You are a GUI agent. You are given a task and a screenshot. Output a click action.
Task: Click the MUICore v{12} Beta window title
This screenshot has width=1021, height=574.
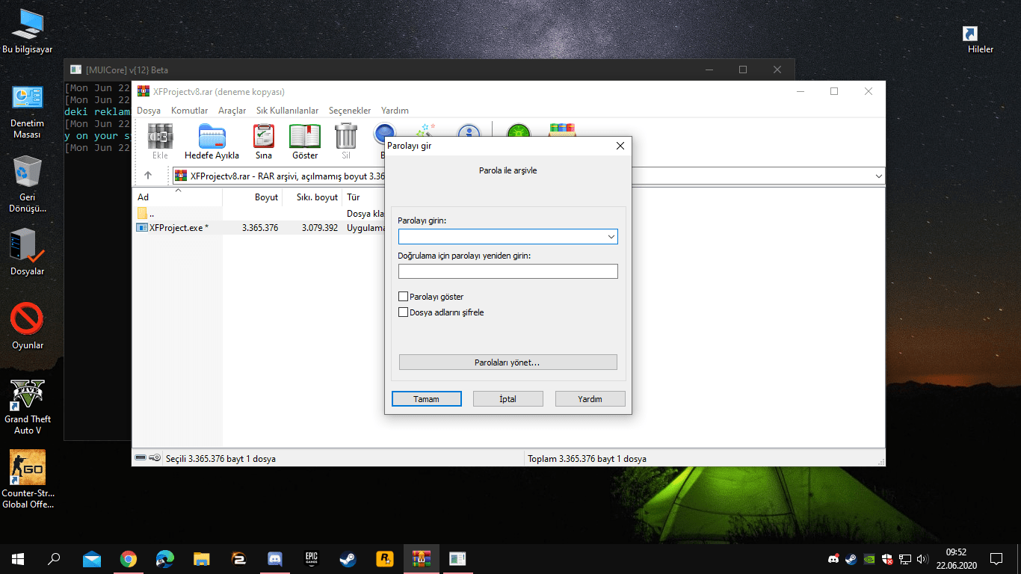coord(127,70)
